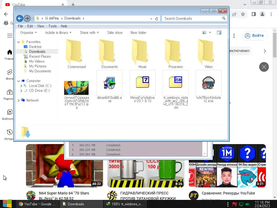This screenshot has height=208, width=277.
Task: Expand CD Drive (E:) node
Action: coord(21,91)
